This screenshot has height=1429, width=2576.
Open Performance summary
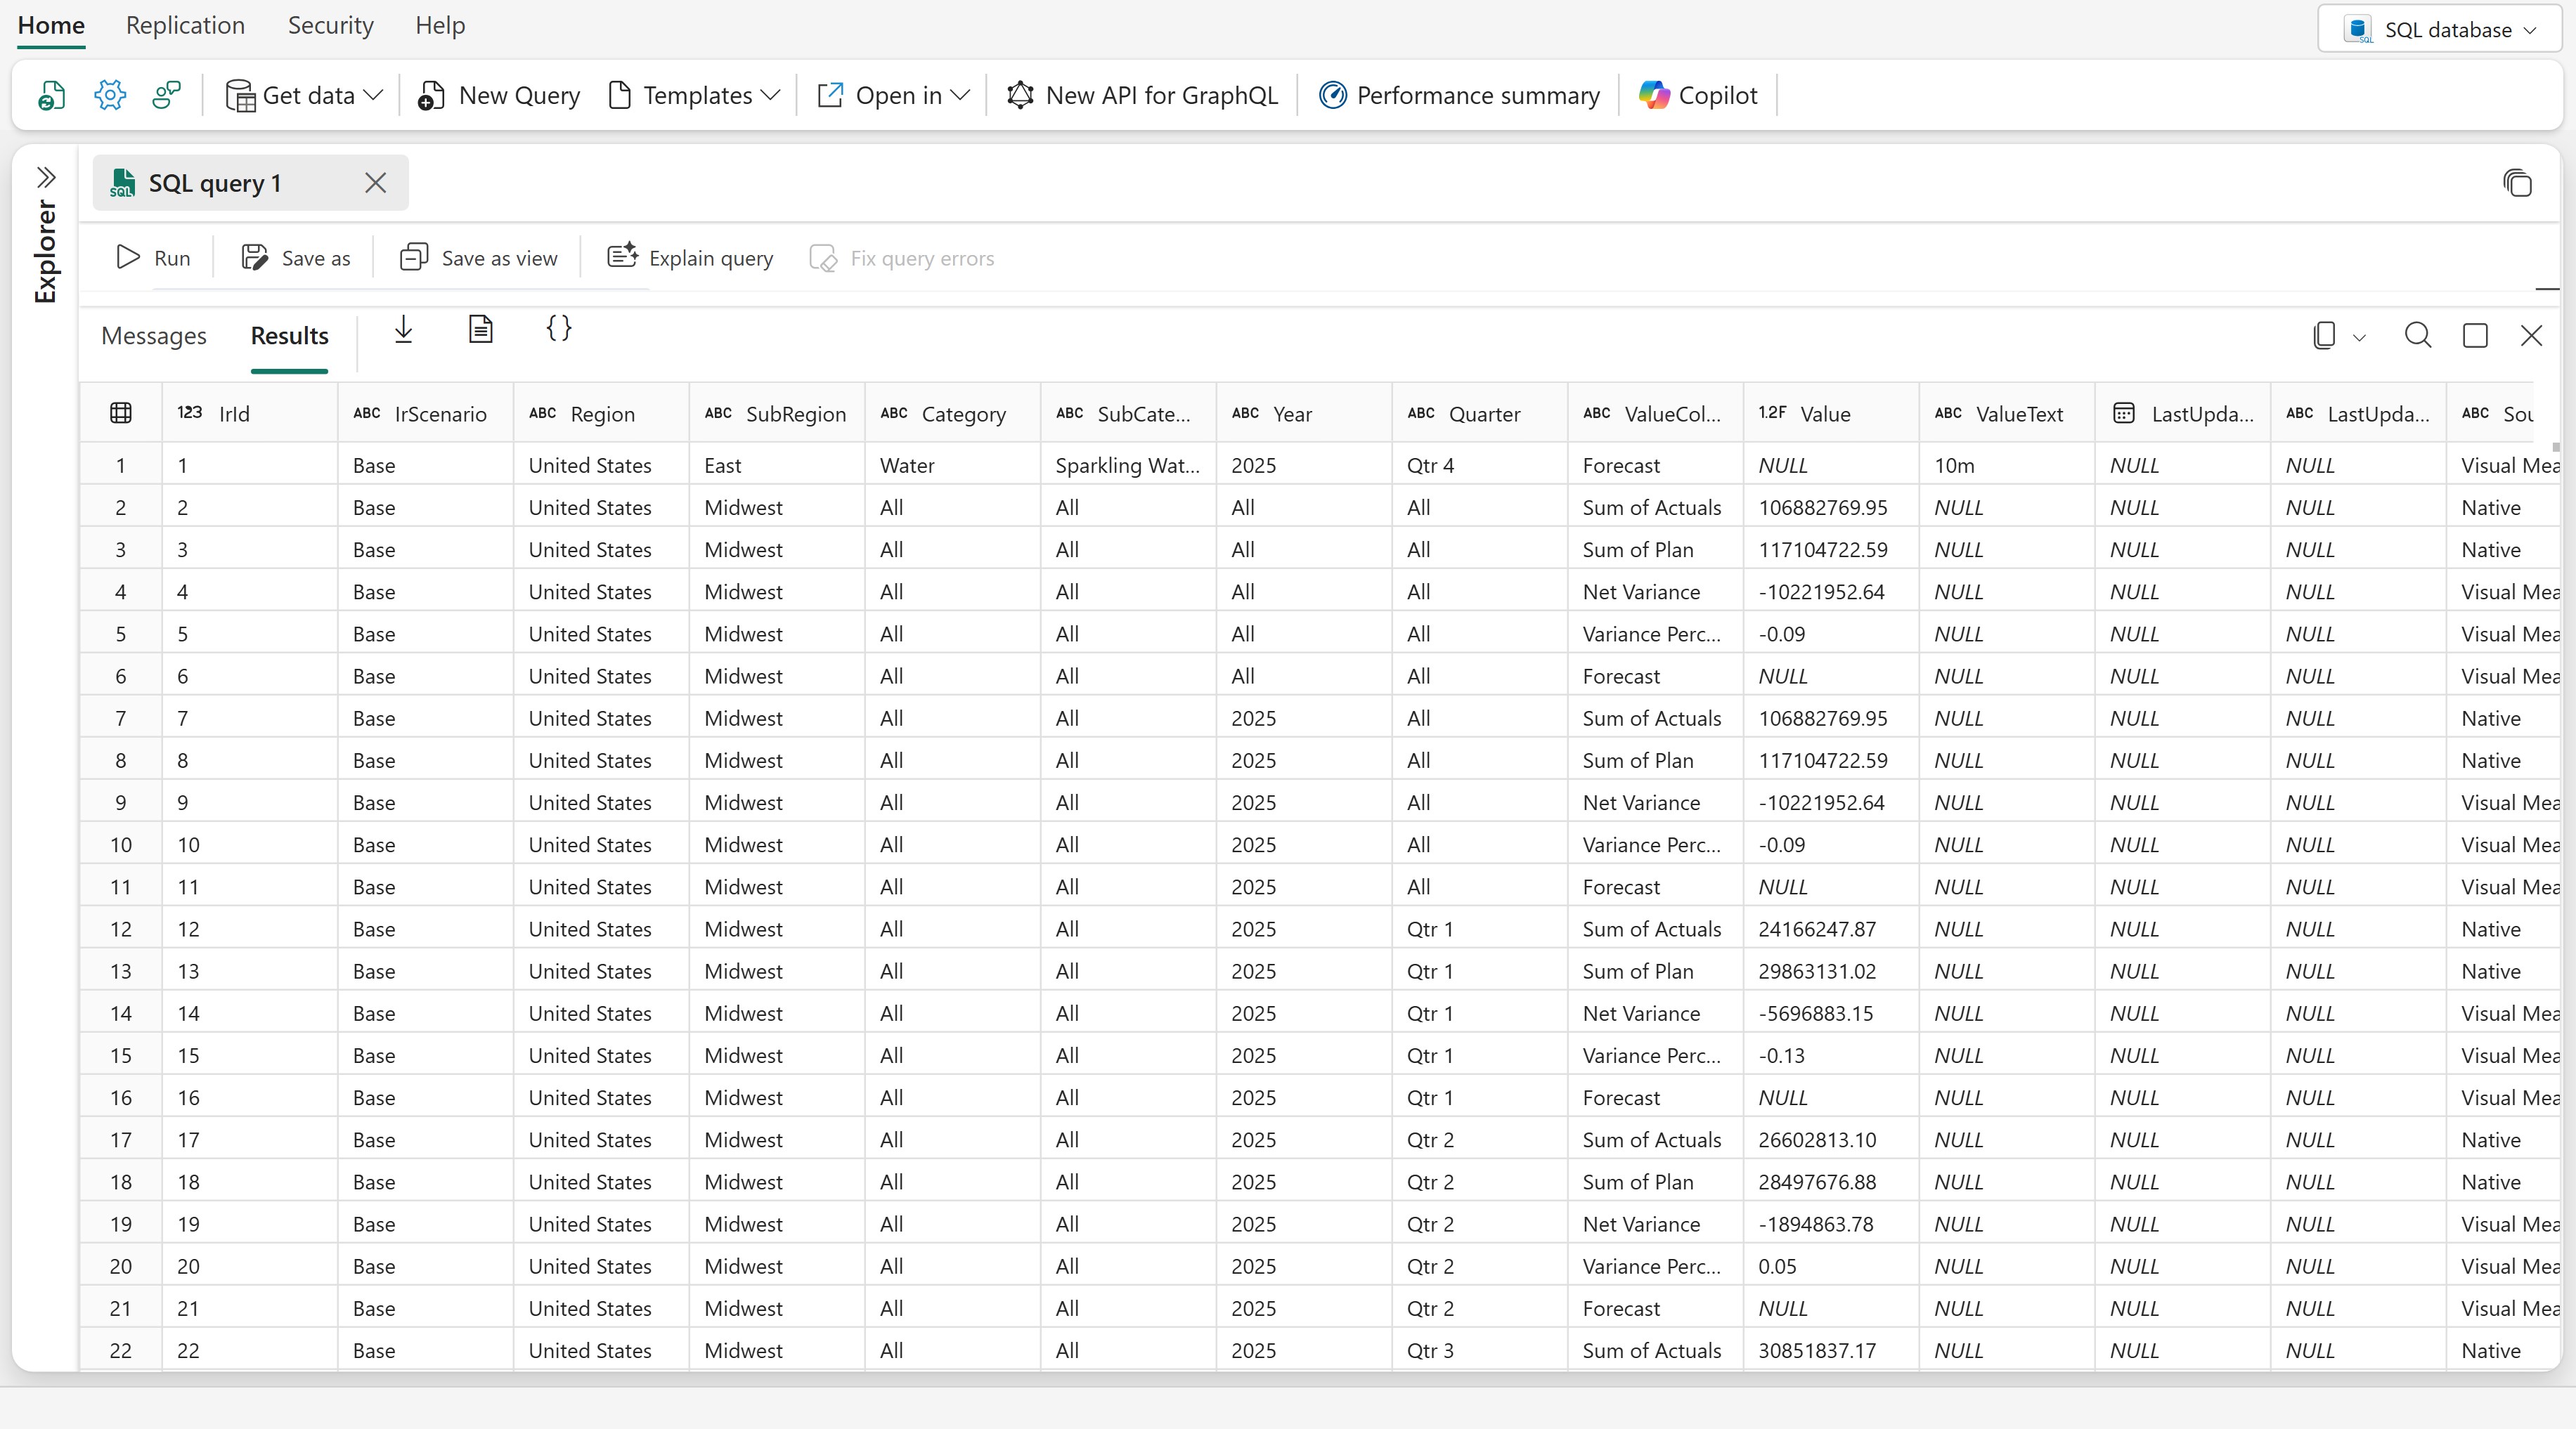1459,96
